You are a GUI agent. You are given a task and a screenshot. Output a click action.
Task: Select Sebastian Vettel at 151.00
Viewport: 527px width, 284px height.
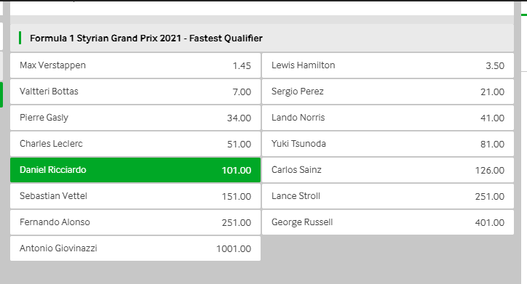click(135, 196)
